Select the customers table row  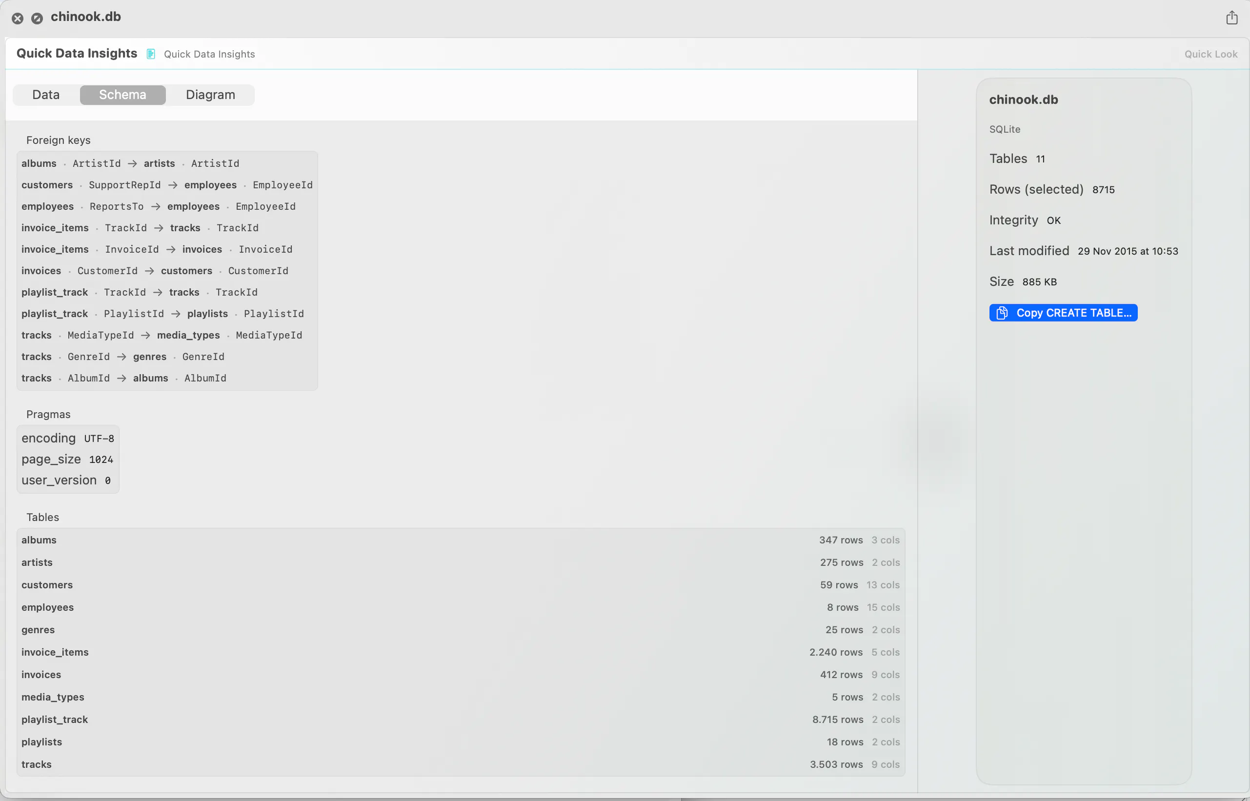[461, 584]
